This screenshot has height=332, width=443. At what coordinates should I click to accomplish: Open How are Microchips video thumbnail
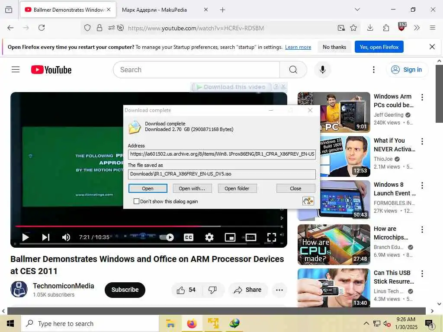[x=334, y=245]
